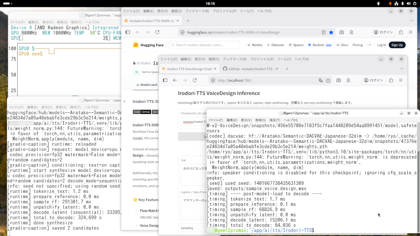This screenshot has height=236, width=420.
Task: Select the Aratako/Irodori-TTS-500M-v2 tab
Action: coord(152,21)
